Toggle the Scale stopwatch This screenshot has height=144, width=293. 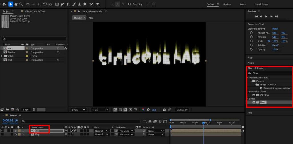point(251,41)
